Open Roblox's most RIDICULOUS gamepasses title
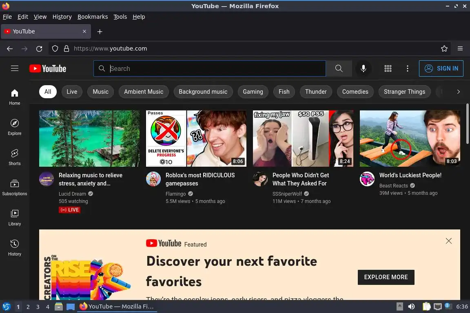470x313 pixels. [200, 179]
